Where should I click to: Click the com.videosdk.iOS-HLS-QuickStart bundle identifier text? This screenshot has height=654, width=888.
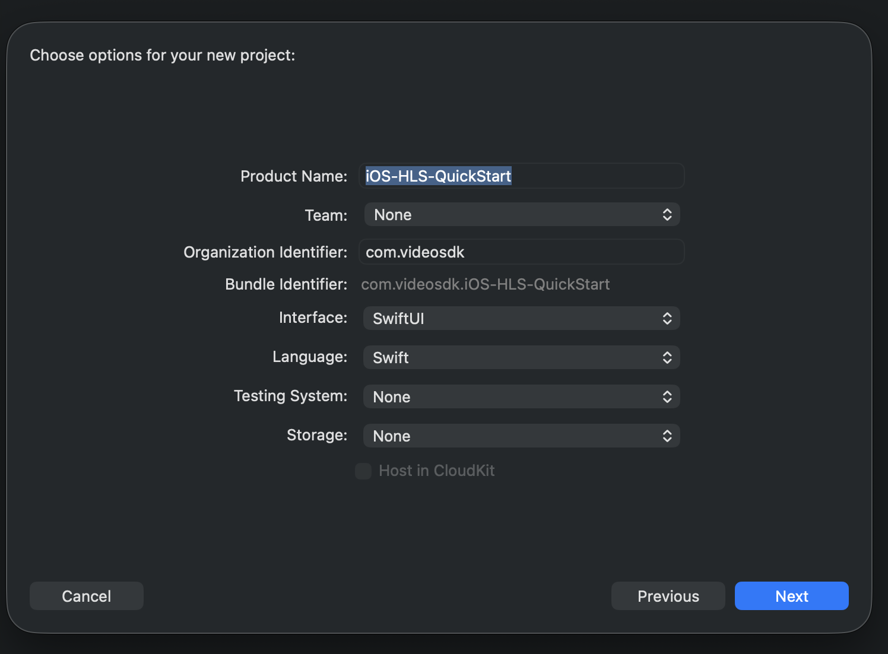[485, 285]
